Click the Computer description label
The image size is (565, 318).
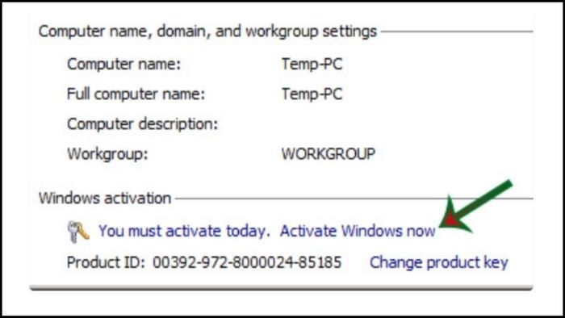click(x=142, y=123)
